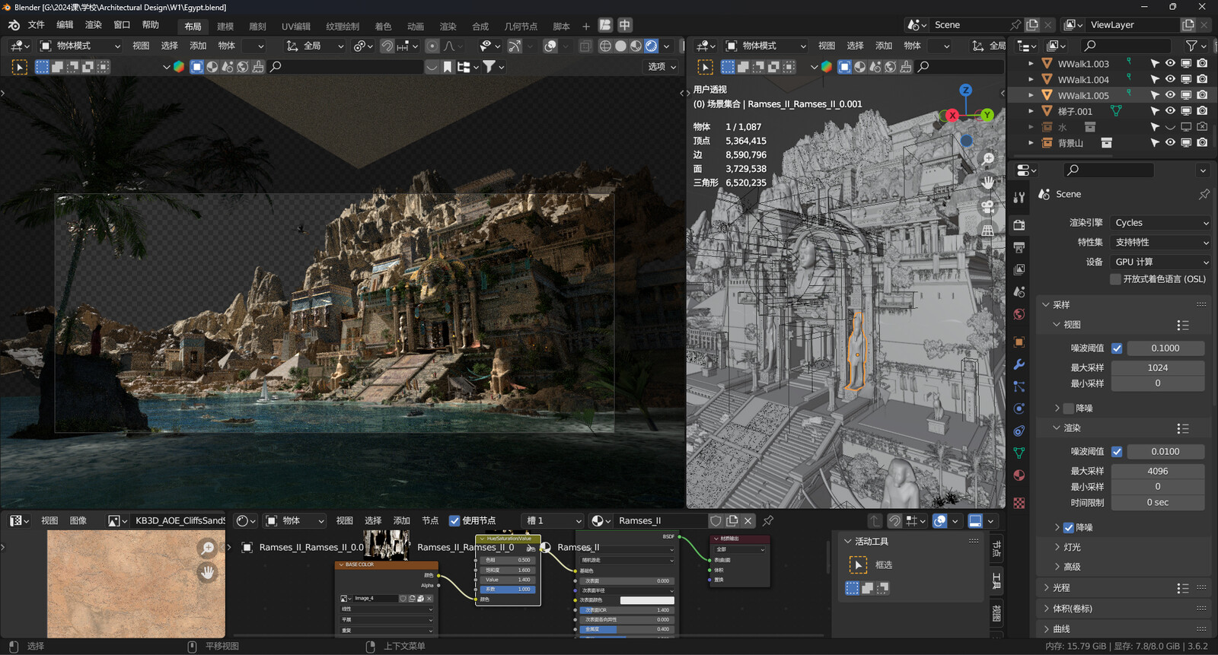Click the green Y axis gizmo ball
Screen dimensions: 1218x655
(x=987, y=115)
